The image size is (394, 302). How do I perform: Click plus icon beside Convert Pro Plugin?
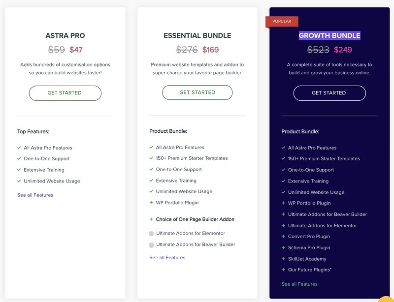coord(283,237)
